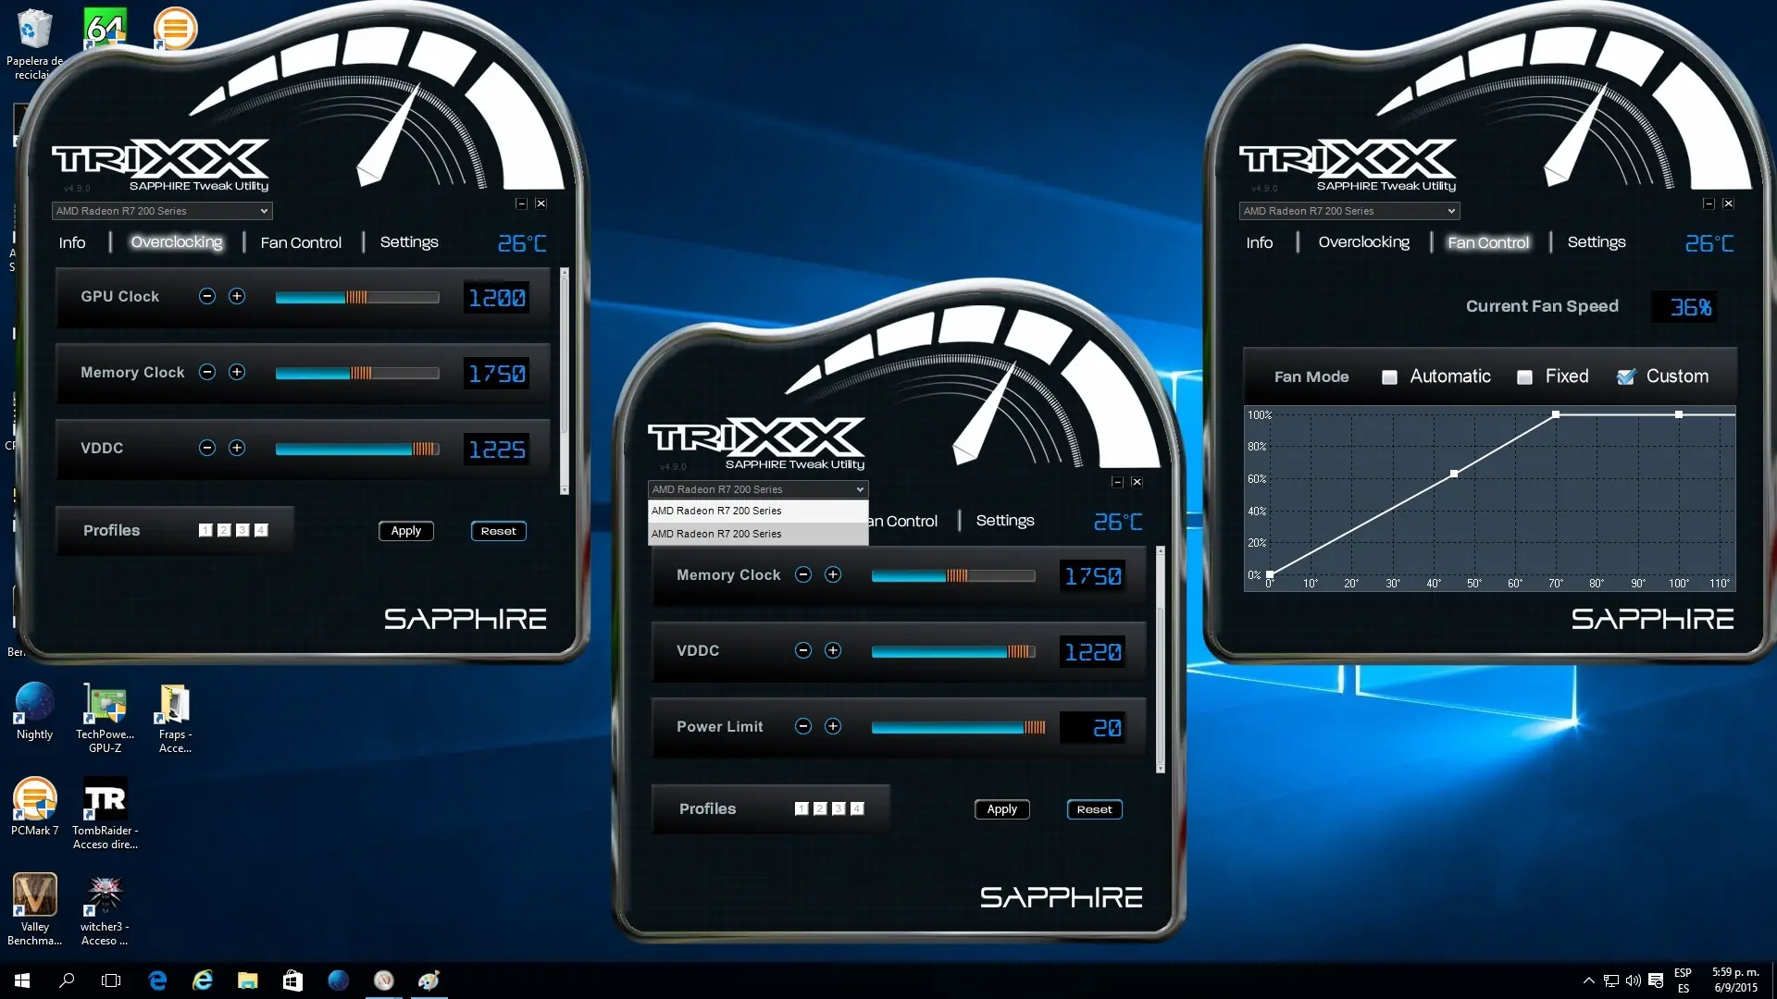Image resolution: width=1777 pixels, height=999 pixels.
Task: Select Fixed fan mode checkbox
Action: click(x=1524, y=377)
